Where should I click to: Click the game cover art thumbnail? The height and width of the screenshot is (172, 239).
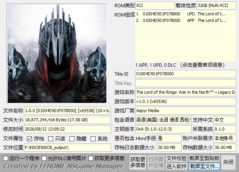57,53
